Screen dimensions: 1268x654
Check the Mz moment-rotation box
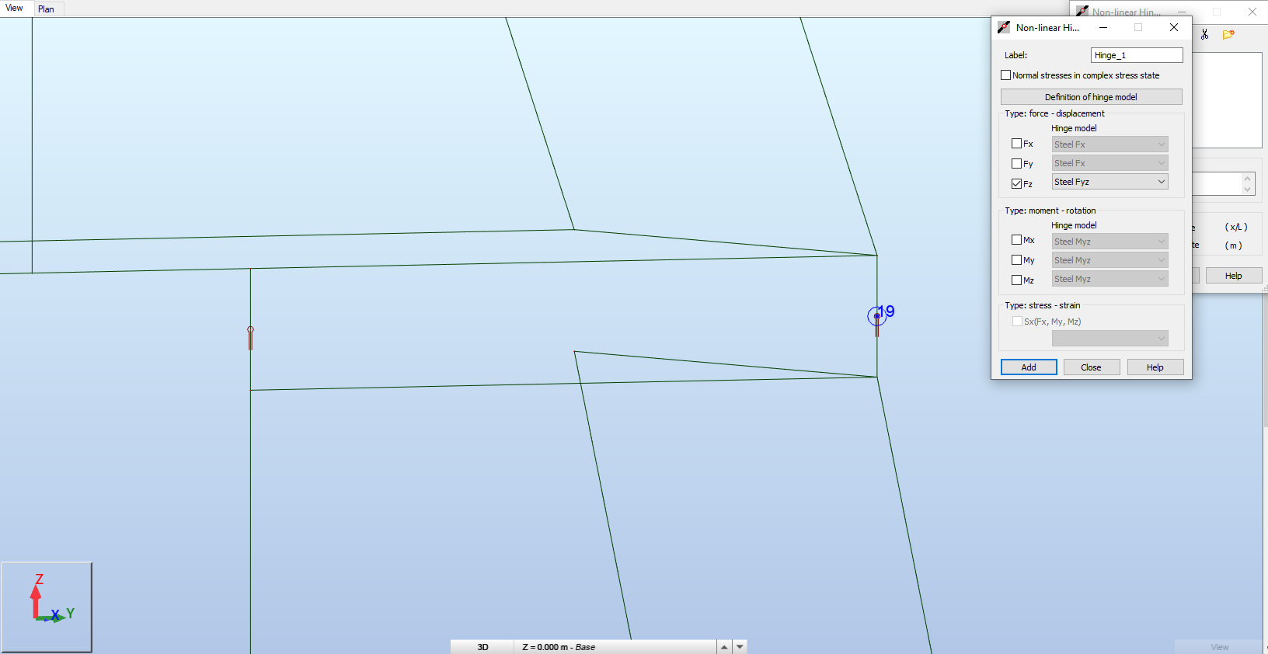[x=1016, y=280]
